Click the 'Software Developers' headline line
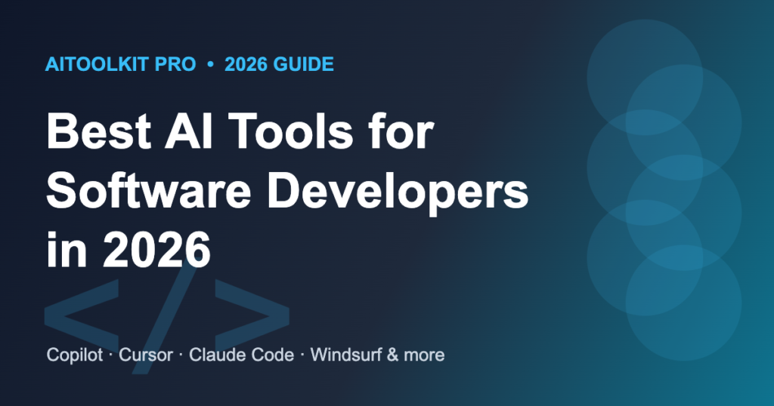The height and width of the screenshot is (406, 774). [287, 193]
